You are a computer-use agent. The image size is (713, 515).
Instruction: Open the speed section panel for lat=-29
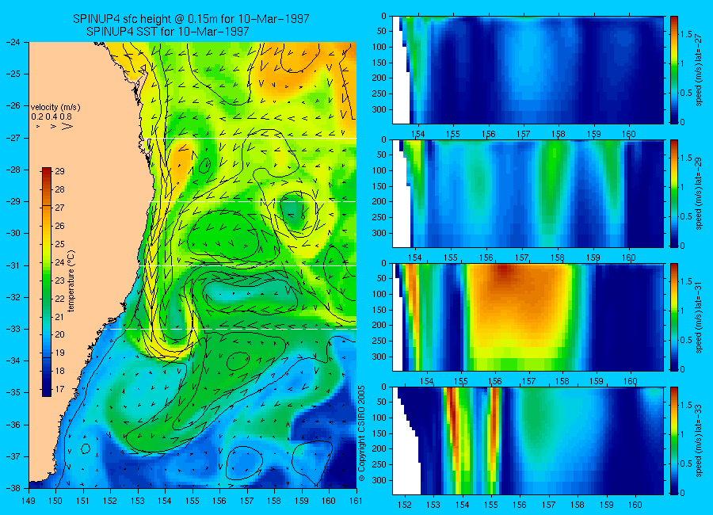[528, 194]
